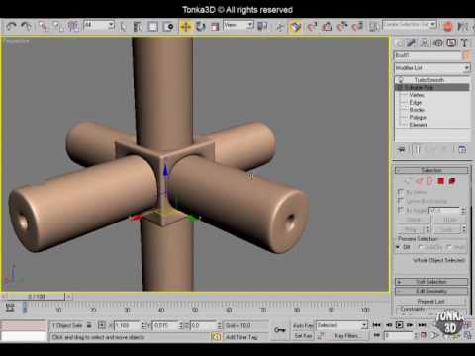The image size is (475, 356).
Task: Activate the Select and Scale tool
Action: tap(215, 27)
